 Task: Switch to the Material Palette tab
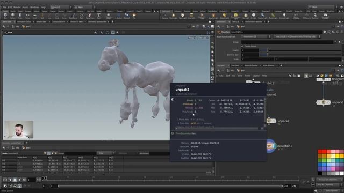tap(251, 65)
